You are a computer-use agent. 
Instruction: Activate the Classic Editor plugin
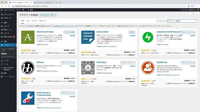[x=132, y=32]
